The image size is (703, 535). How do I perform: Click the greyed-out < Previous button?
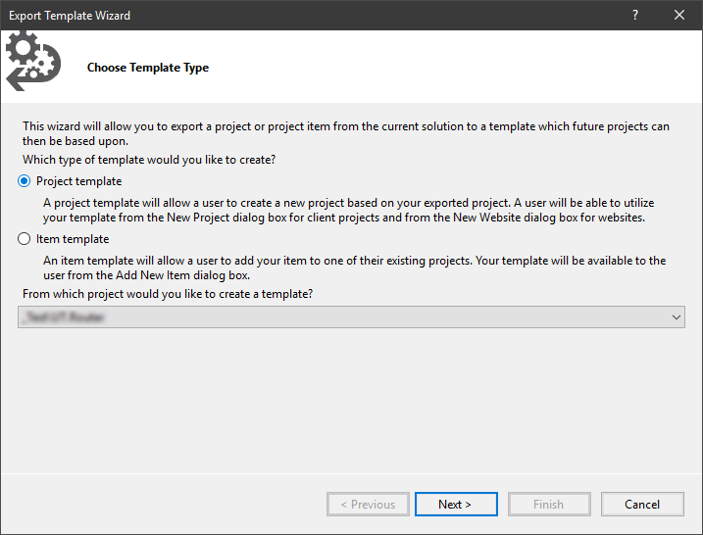tap(368, 505)
